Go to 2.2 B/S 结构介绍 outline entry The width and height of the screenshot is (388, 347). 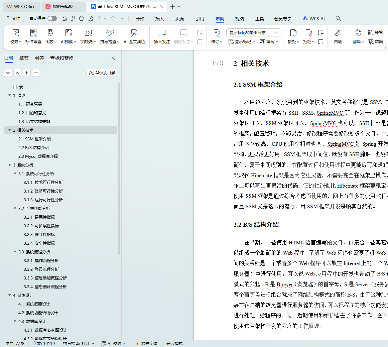point(33,147)
